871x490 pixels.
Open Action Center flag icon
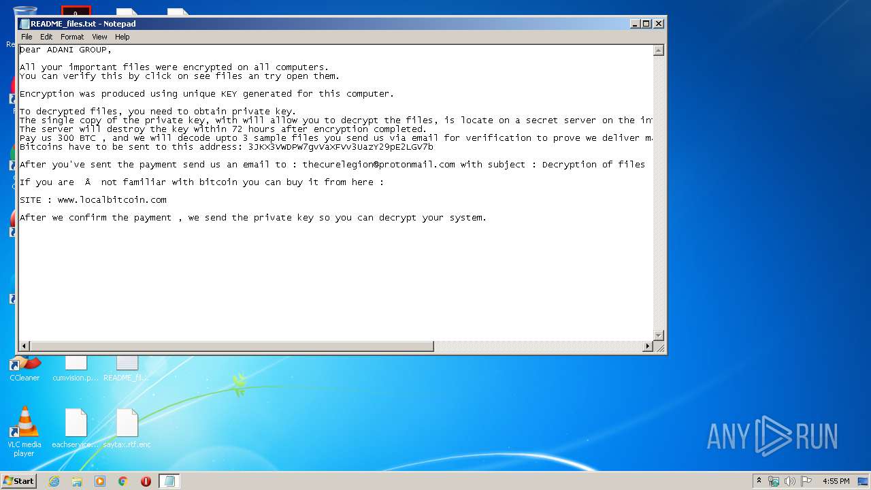pyautogui.click(x=806, y=481)
